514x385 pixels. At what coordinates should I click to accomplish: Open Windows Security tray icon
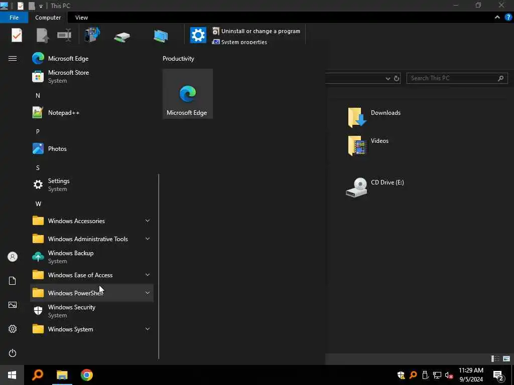click(x=401, y=375)
